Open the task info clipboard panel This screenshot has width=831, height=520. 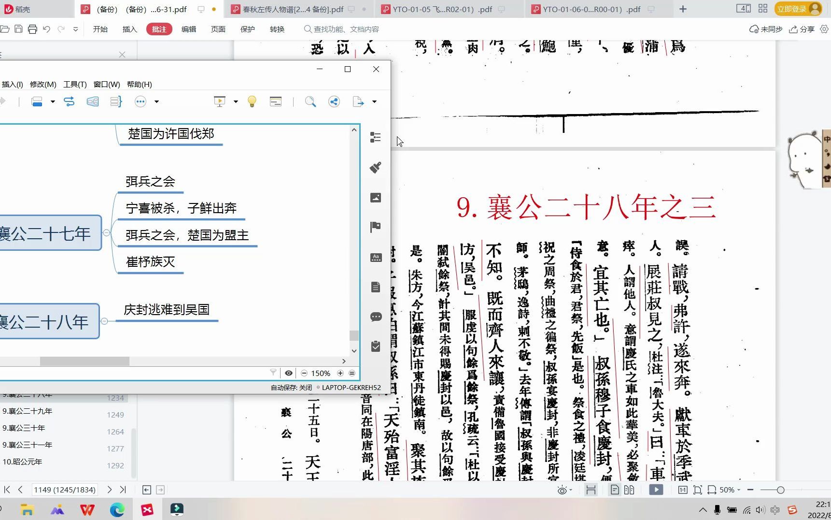pos(376,347)
